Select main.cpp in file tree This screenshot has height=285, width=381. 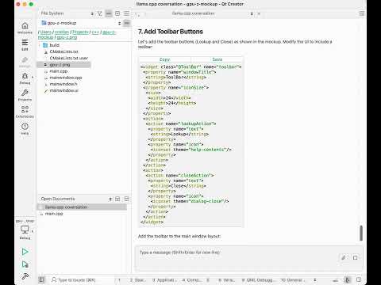59,71
